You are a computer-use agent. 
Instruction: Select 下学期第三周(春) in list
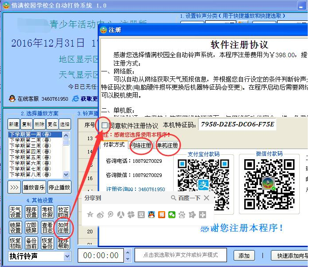coord(35,146)
